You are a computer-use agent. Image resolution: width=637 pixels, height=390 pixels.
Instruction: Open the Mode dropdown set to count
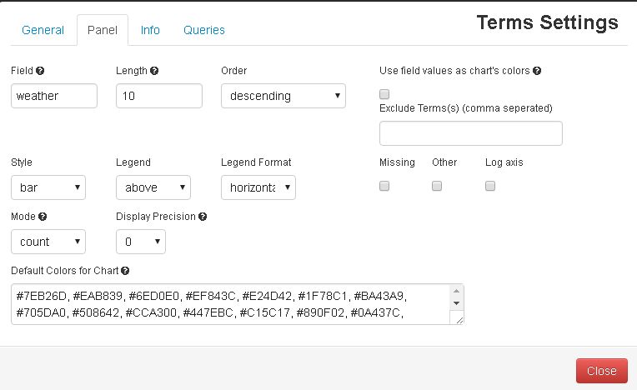48,242
